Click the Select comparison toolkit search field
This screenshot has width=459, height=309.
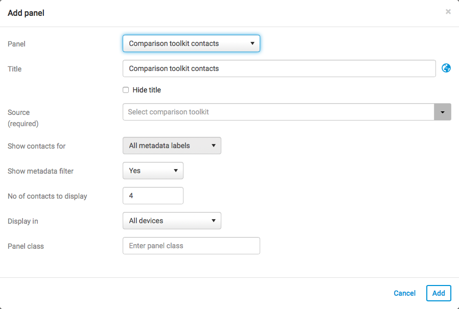click(x=278, y=112)
